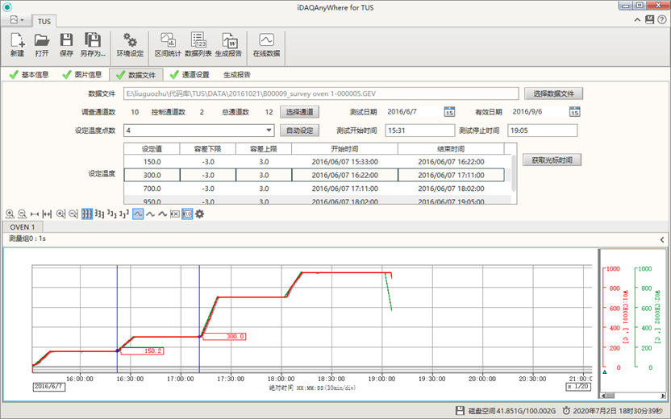Toggle the highlighted line curve display mode
Viewport: 671px width, 419px height.
point(138,214)
